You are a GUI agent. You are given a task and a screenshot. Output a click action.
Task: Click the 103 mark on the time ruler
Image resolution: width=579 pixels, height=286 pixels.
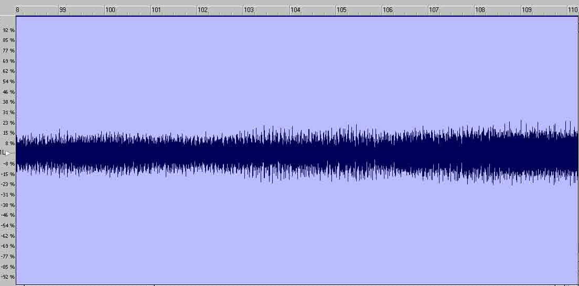point(249,10)
